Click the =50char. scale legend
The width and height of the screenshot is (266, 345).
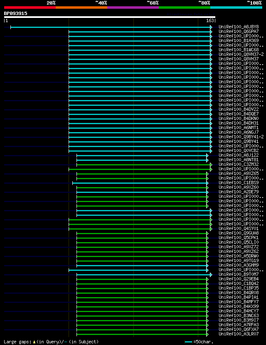[x=199, y=342]
